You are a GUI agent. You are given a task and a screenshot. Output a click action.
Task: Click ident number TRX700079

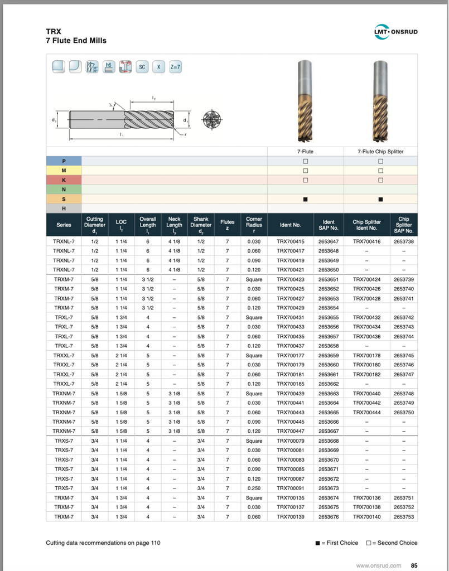[x=291, y=441]
